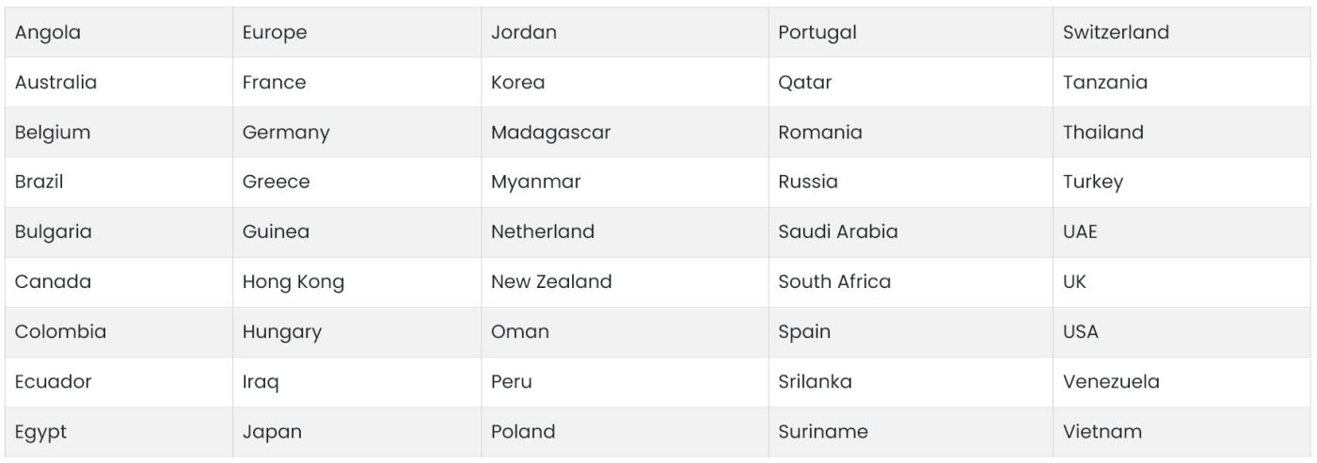This screenshot has height=463, width=1317.
Task: Select Germany in the table
Action: pyautogui.click(x=286, y=133)
